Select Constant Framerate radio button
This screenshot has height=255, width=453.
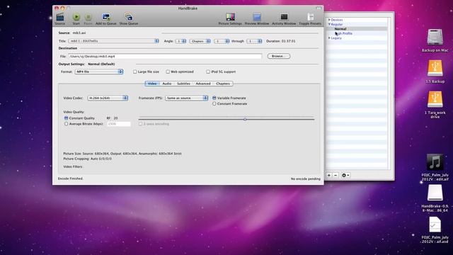[x=214, y=103]
